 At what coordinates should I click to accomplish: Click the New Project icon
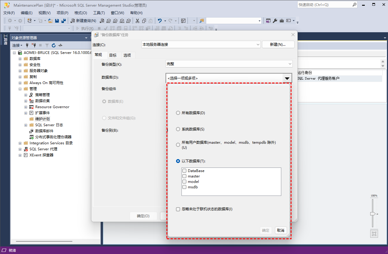pyautogui.click(x=30, y=21)
